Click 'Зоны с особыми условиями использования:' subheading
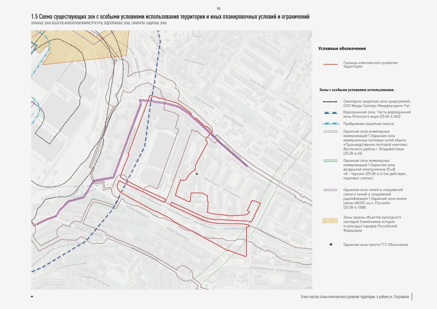This screenshot has width=437, height=309. 357,90
